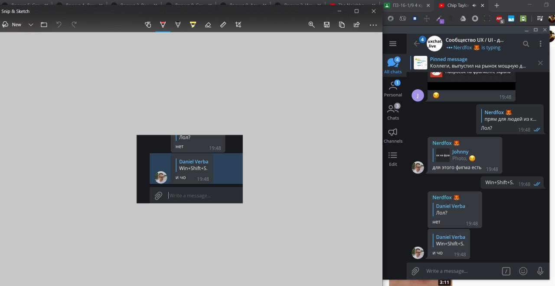Click Nerdfox avatar beside "и чо" message
Viewport: 555px width, 286px height.
click(x=418, y=253)
